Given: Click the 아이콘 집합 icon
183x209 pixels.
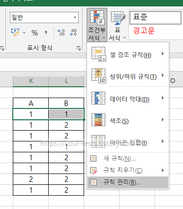Looking at the screenshot, I should pyautogui.click(x=98, y=141).
